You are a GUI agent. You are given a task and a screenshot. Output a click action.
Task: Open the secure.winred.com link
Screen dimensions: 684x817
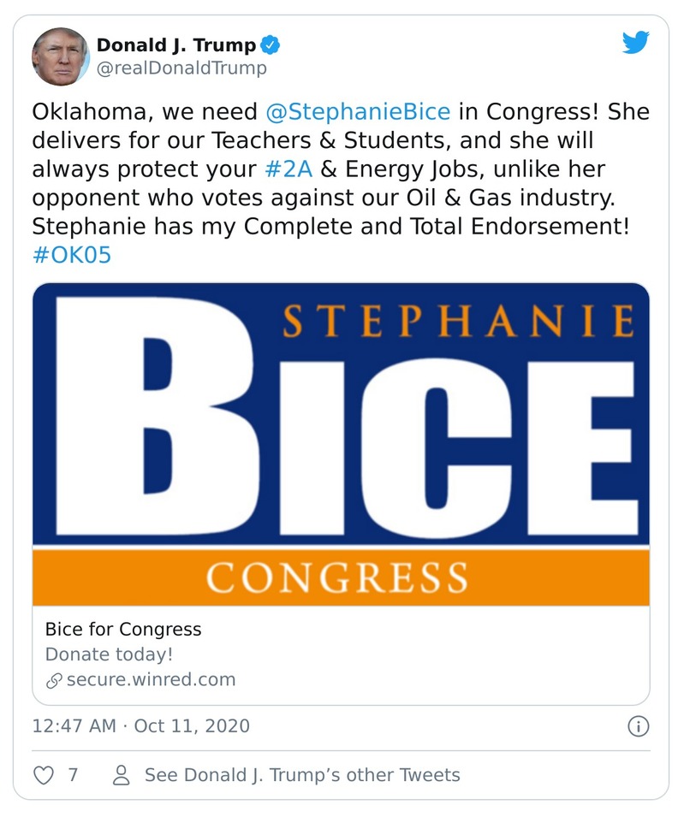tap(151, 680)
